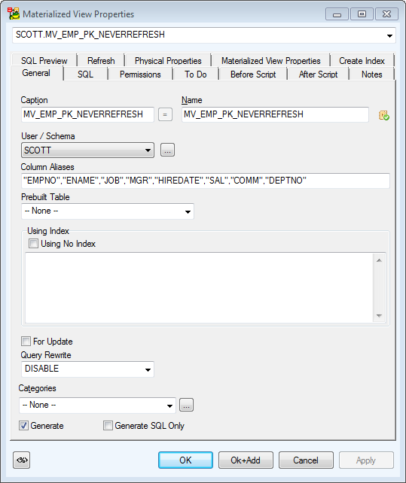Open the Materialized View Properties tab
The width and height of the screenshot is (406, 483).
[271, 61]
